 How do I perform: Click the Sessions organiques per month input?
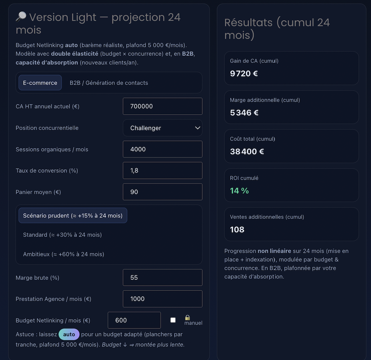coord(163,149)
